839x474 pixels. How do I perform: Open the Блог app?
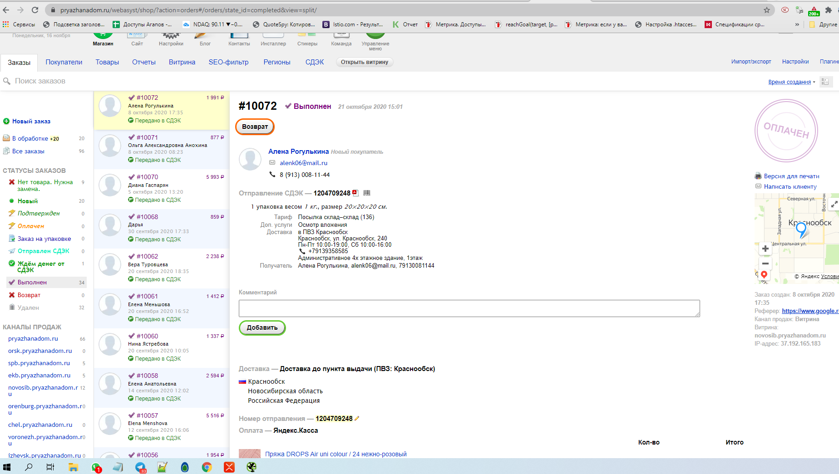pos(205,39)
